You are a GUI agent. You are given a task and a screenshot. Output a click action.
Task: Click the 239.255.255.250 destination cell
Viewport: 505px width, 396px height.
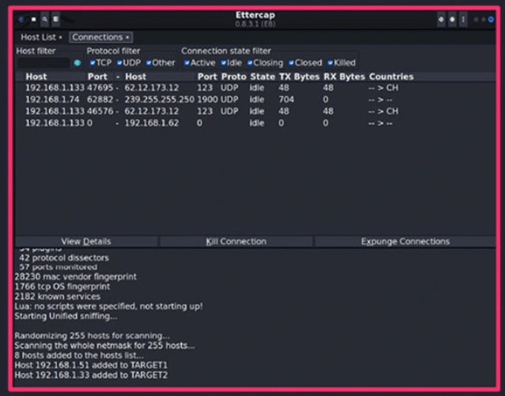pos(160,100)
